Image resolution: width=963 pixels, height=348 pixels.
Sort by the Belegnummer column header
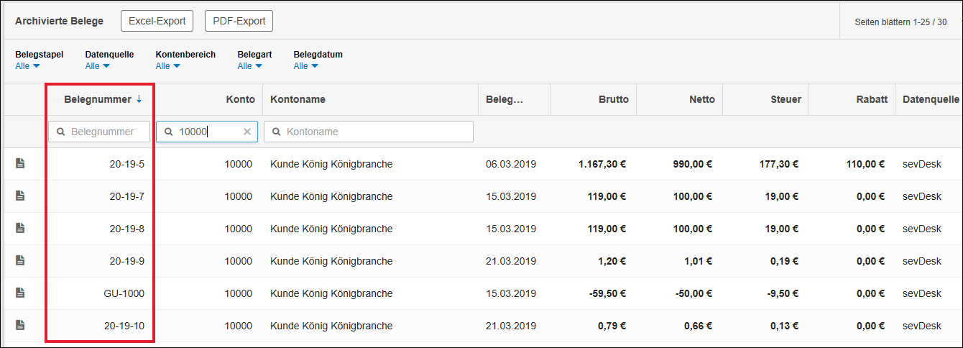click(103, 99)
